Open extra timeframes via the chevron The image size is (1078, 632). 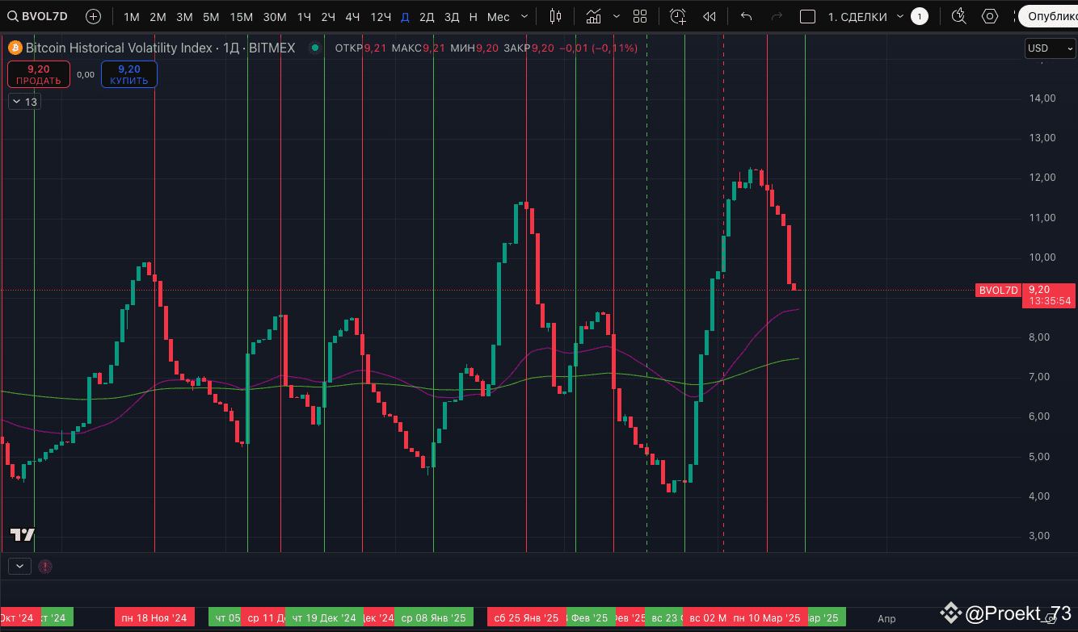point(524,15)
